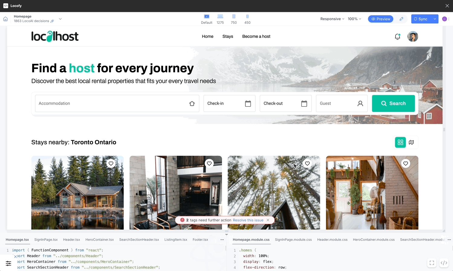Open the lakeside cabin listing image
This screenshot has width=453, height=271.
tap(77, 193)
